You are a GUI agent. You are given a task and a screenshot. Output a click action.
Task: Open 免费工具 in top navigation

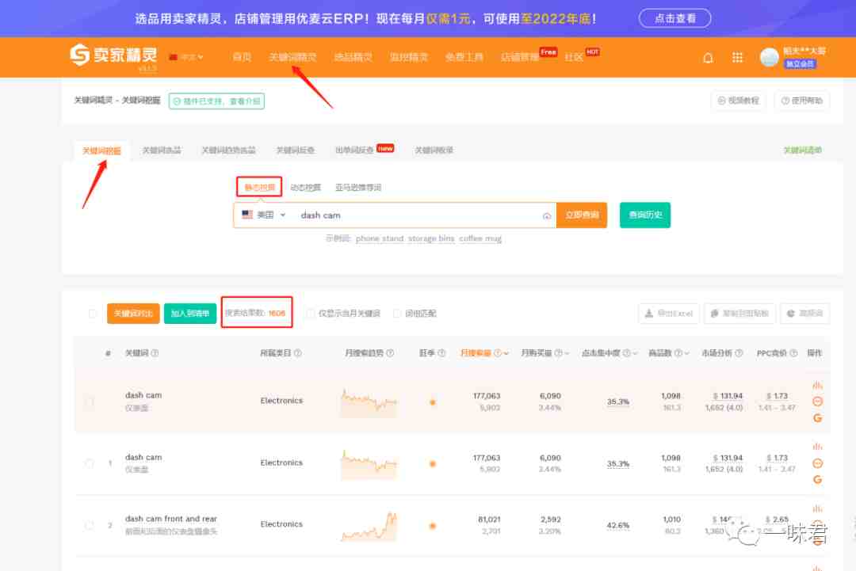(464, 57)
